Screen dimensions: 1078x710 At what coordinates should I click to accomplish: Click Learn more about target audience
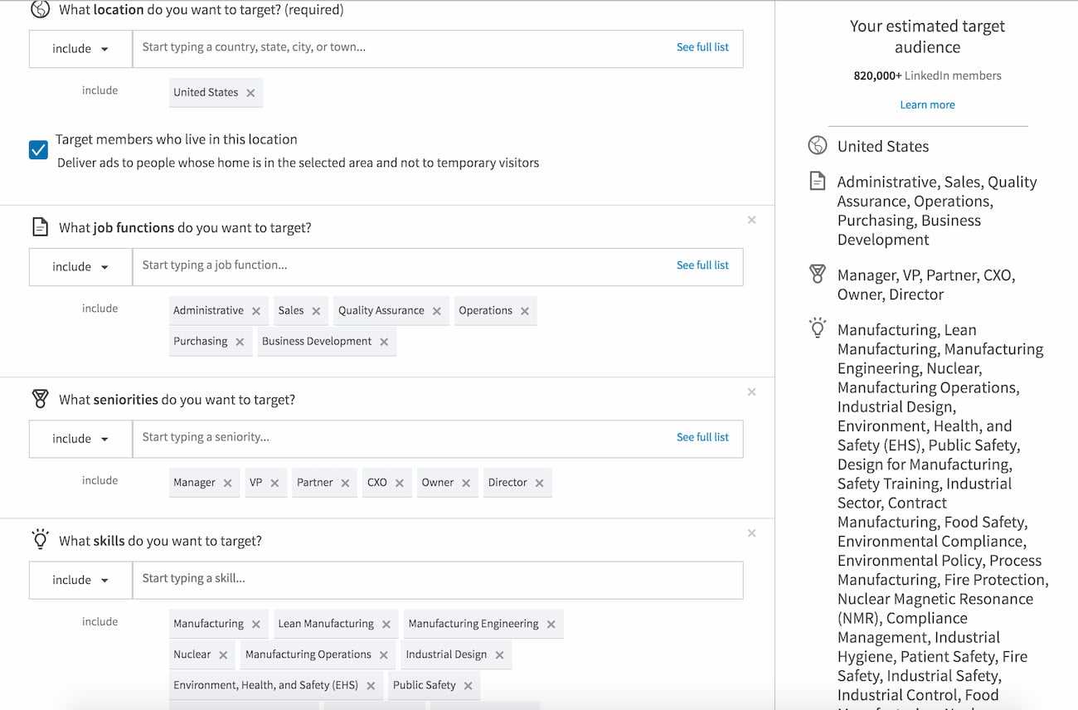(x=927, y=105)
